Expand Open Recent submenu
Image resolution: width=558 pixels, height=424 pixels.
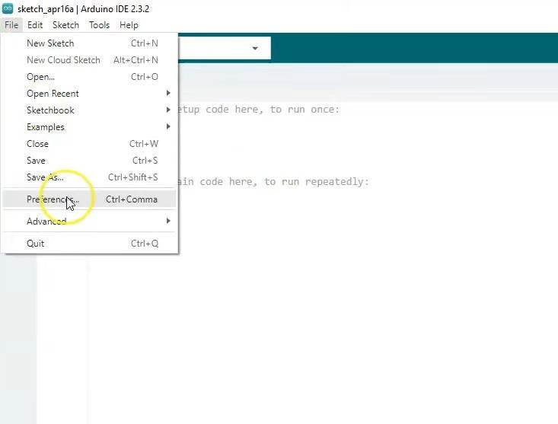click(x=89, y=94)
